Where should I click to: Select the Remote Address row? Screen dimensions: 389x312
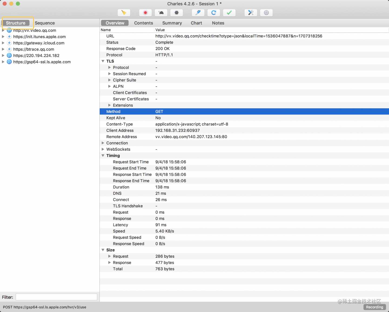point(244,137)
